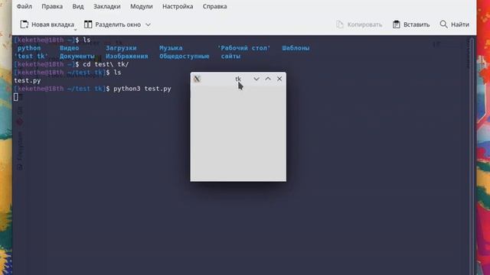Open the Правка menu

tap(52, 6)
